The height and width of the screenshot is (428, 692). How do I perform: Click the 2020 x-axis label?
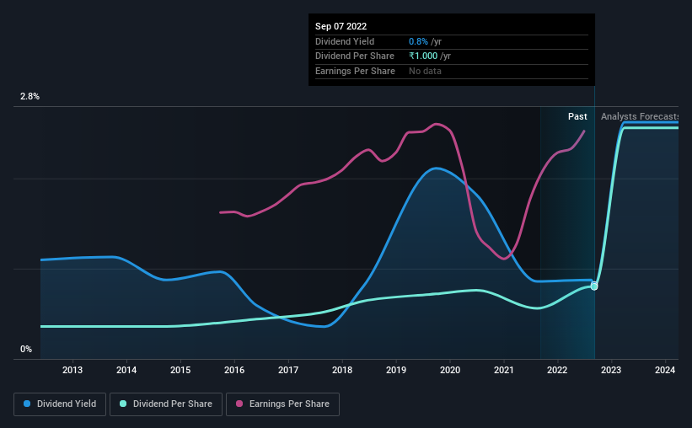tap(450, 370)
